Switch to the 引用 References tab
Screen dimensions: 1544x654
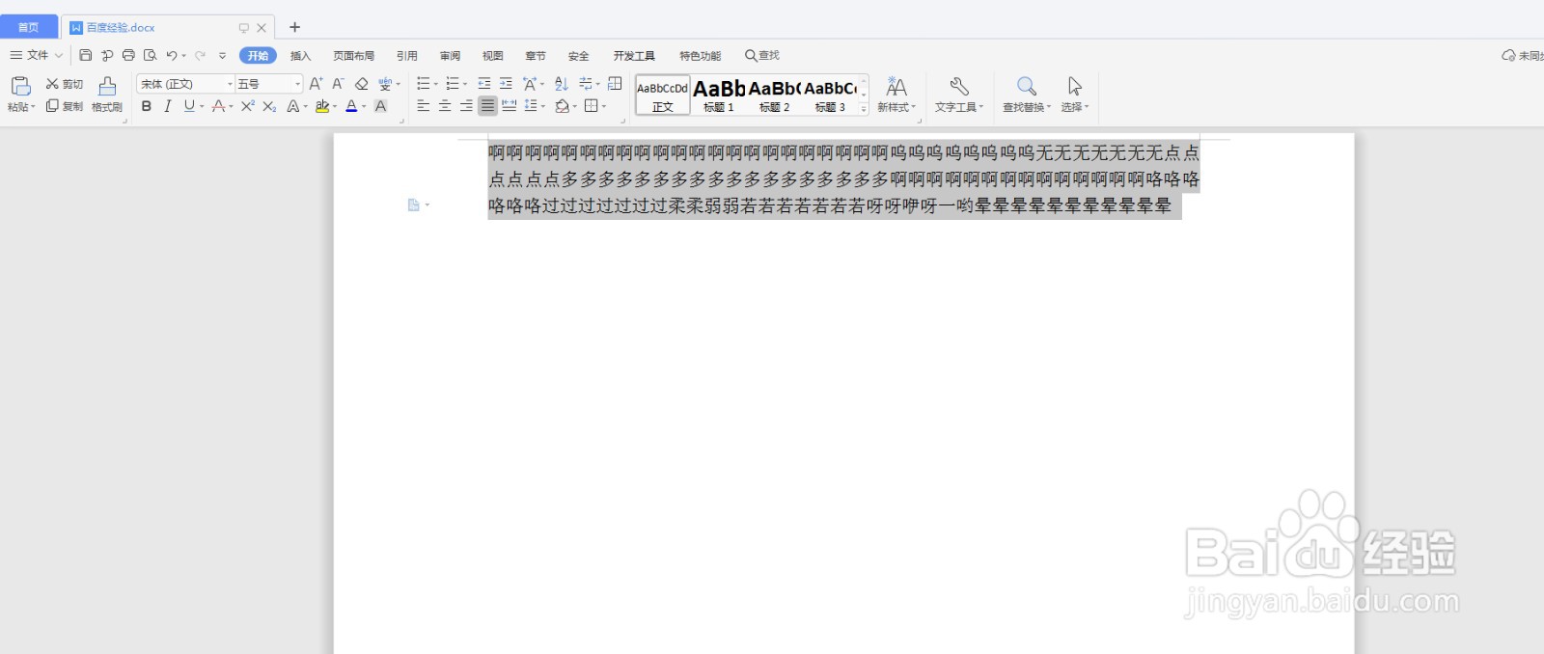[x=407, y=55]
